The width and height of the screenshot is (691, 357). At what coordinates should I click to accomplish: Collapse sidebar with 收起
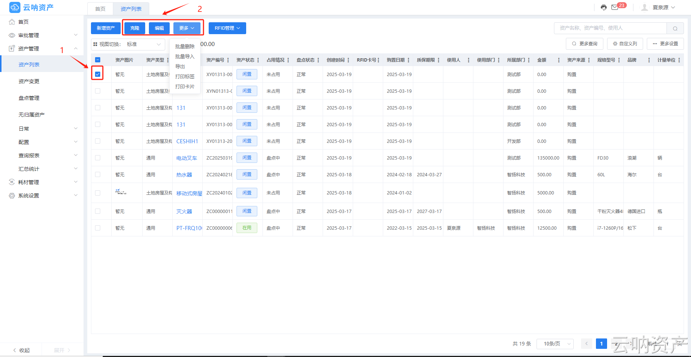[x=22, y=350]
